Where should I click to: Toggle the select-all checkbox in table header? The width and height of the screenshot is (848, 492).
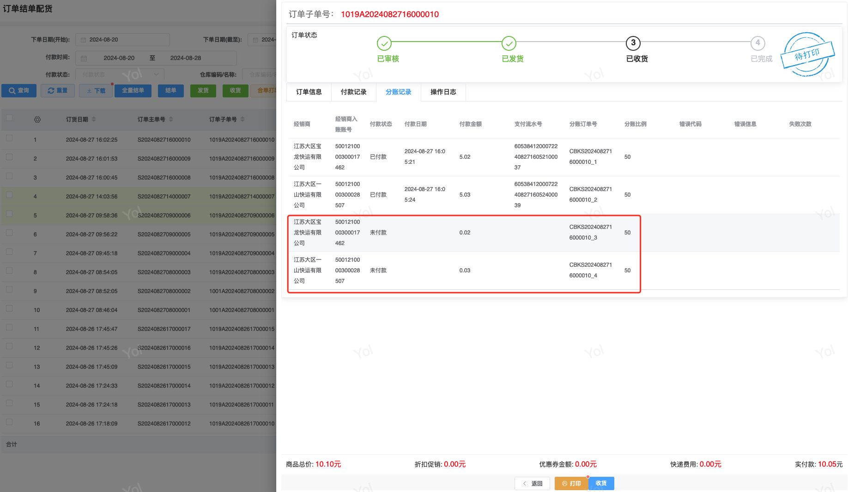point(9,118)
